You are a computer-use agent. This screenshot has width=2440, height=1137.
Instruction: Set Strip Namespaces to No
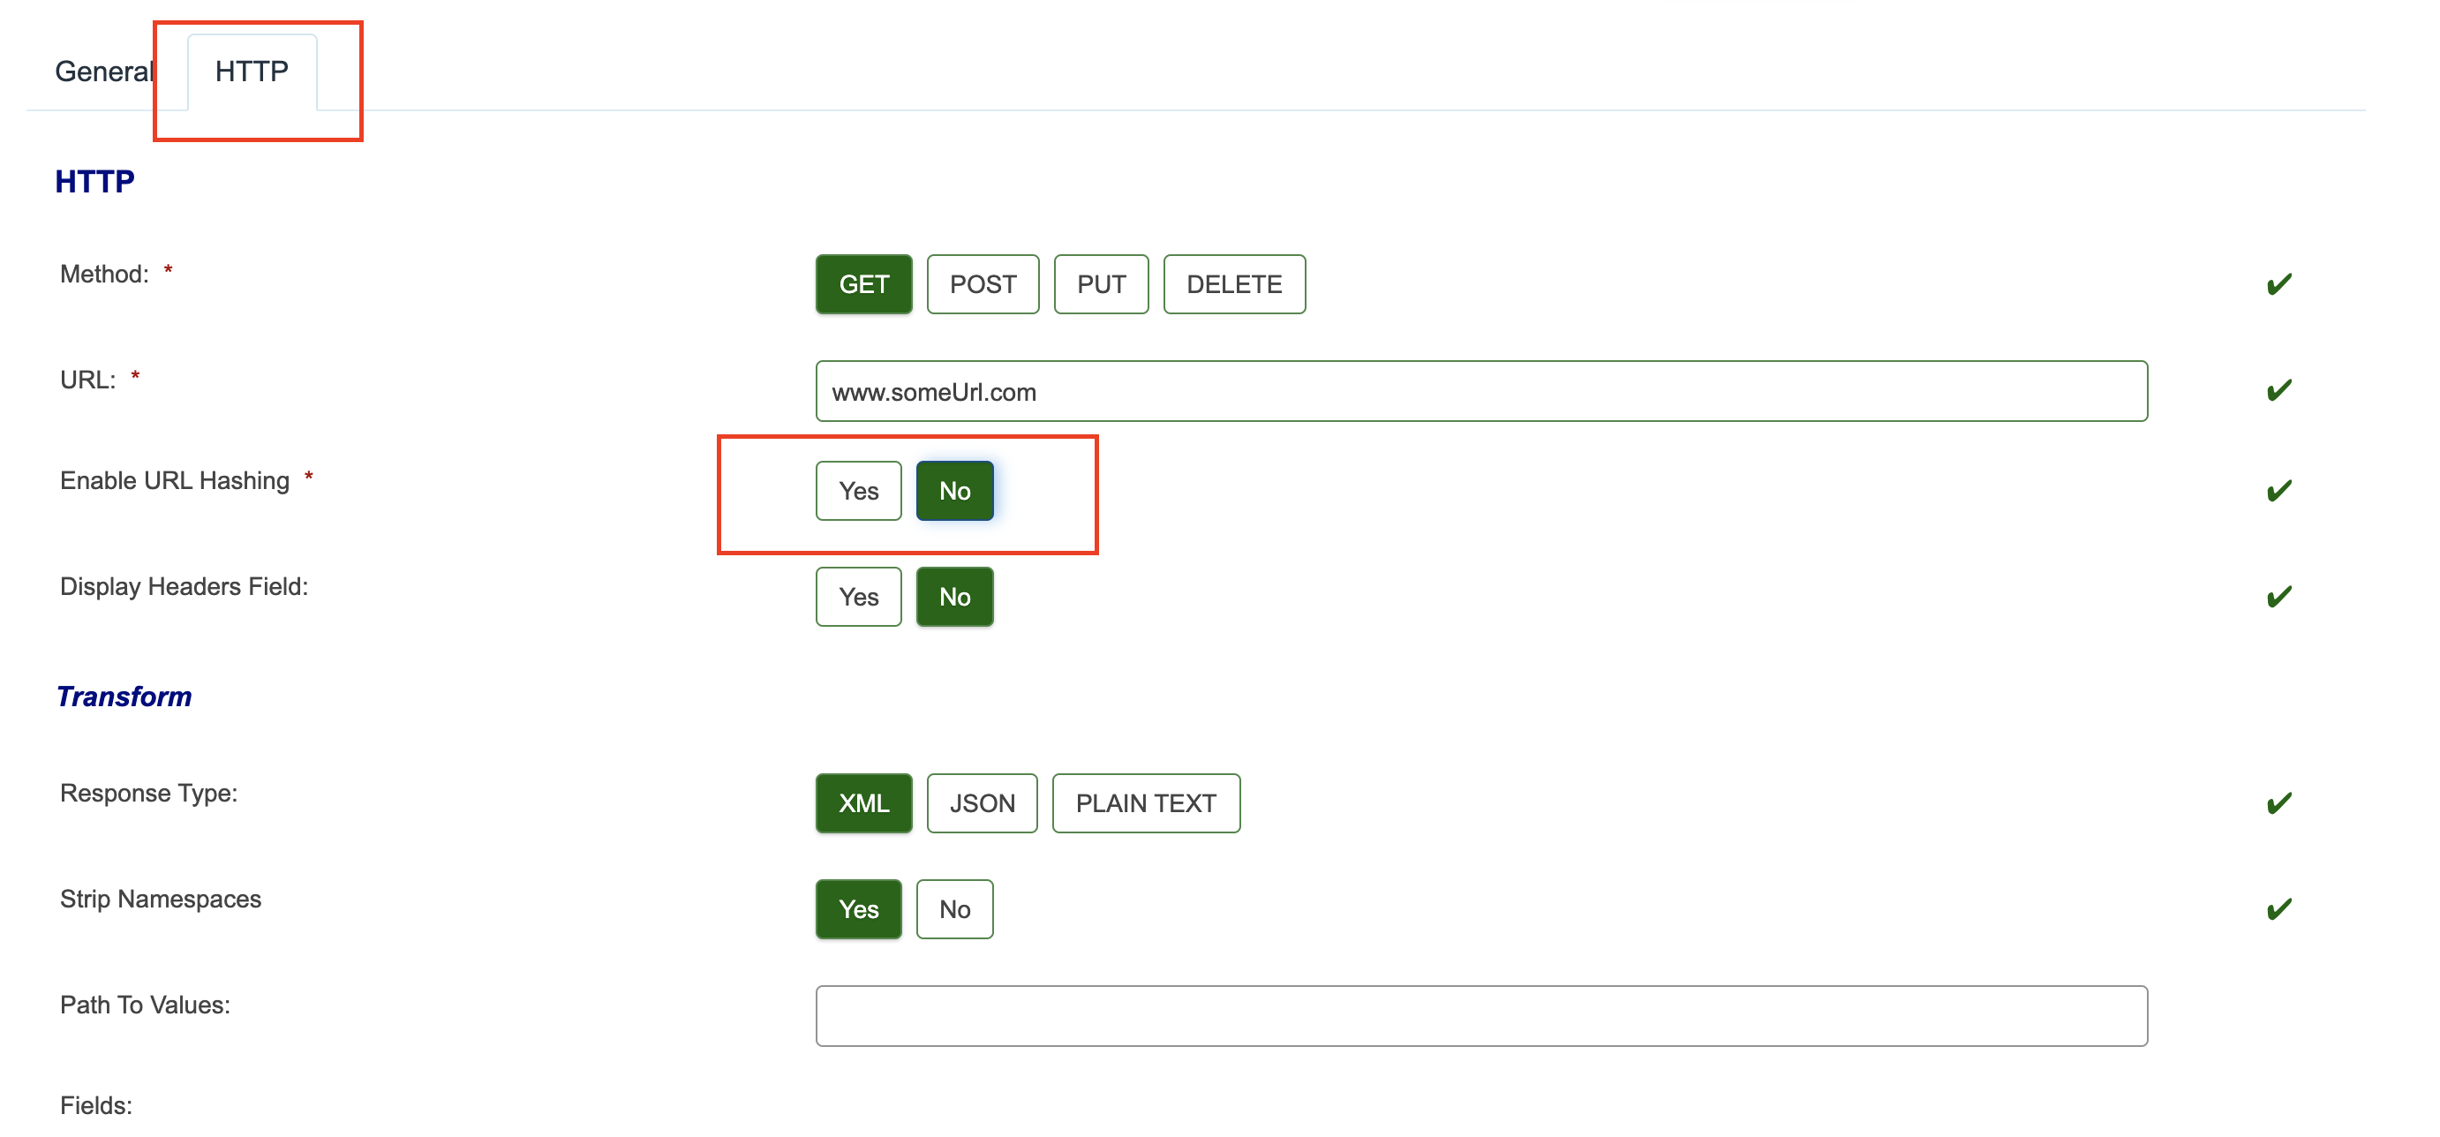953,909
